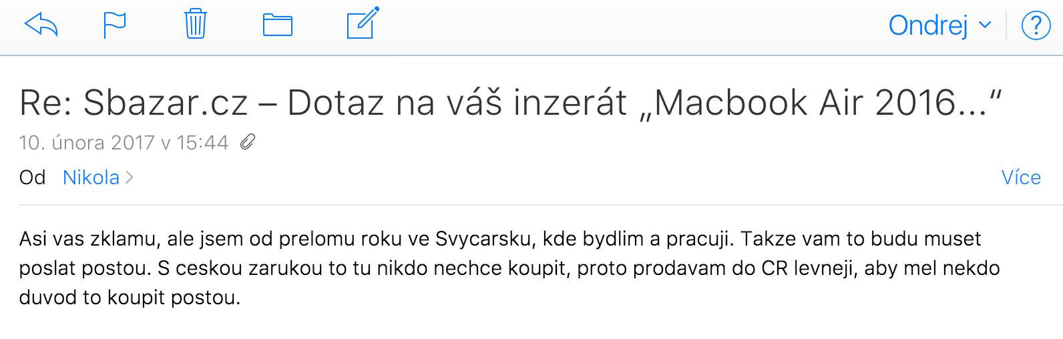Flag this message
The height and width of the screenshot is (339, 1063).
(114, 25)
